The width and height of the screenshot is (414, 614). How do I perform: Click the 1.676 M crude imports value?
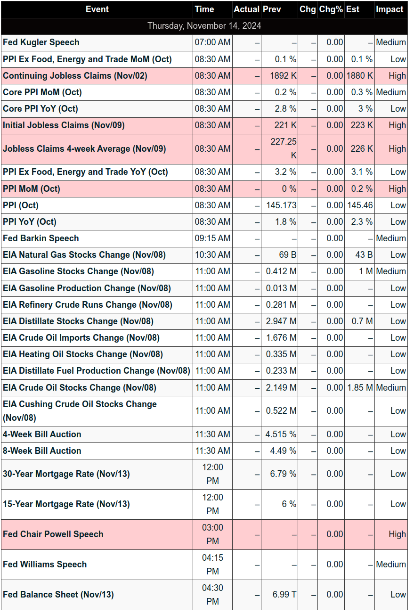pyautogui.click(x=282, y=338)
